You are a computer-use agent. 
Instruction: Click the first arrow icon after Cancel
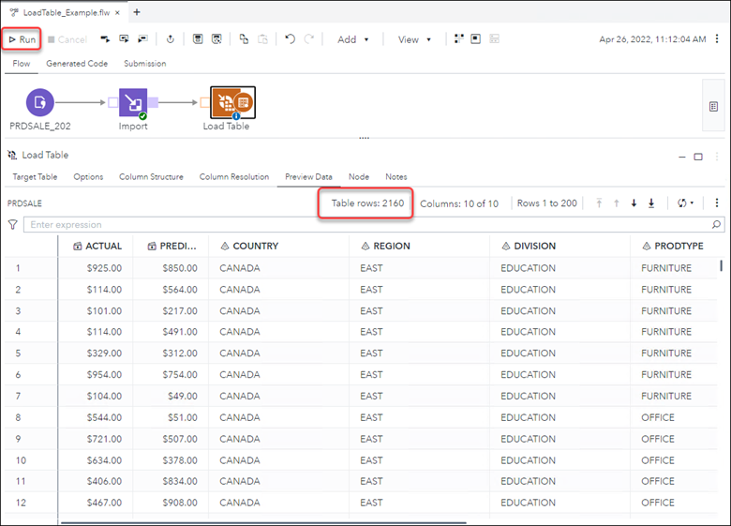click(105, 39)
